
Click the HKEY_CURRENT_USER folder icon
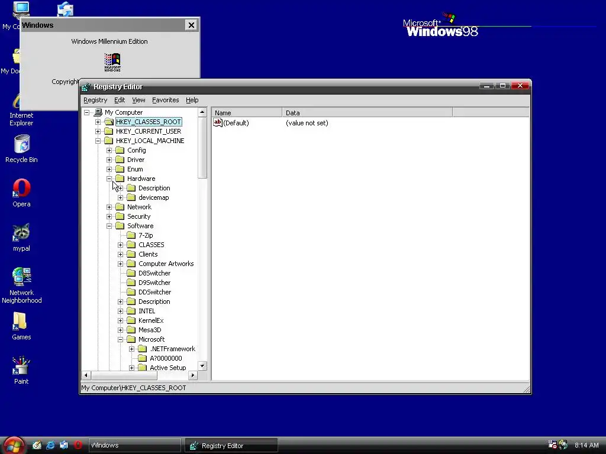point(109,131)
